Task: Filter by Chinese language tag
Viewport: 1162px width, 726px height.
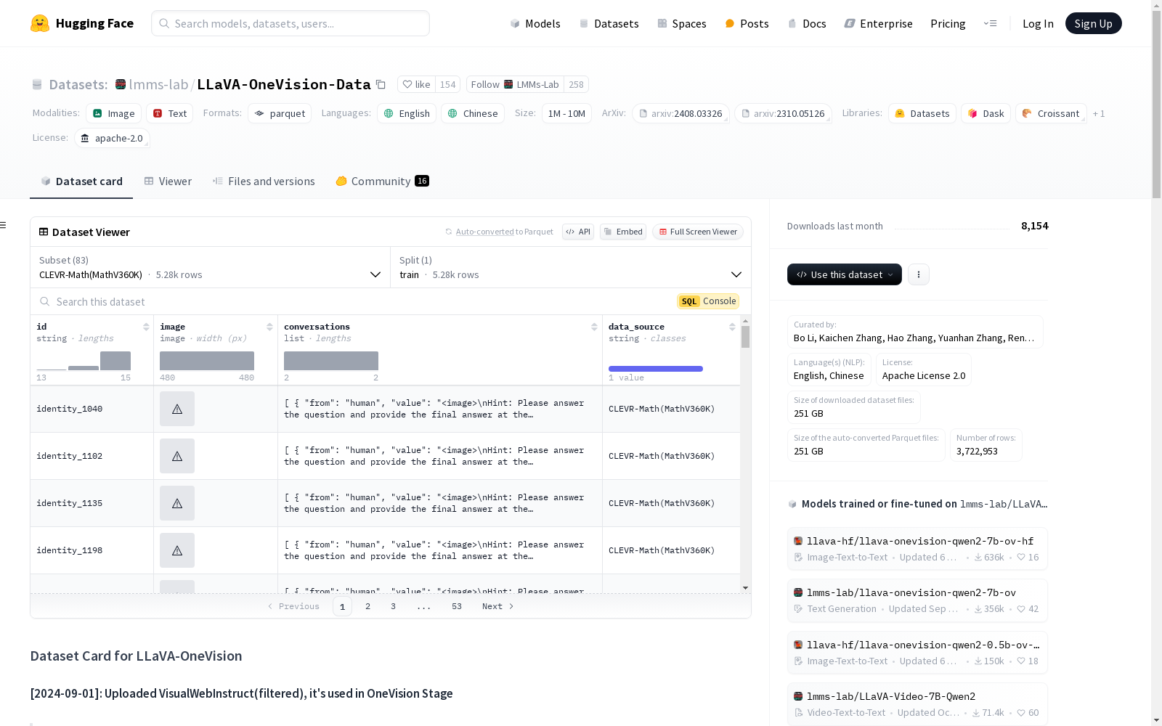Action: click(x=473, y=113)
